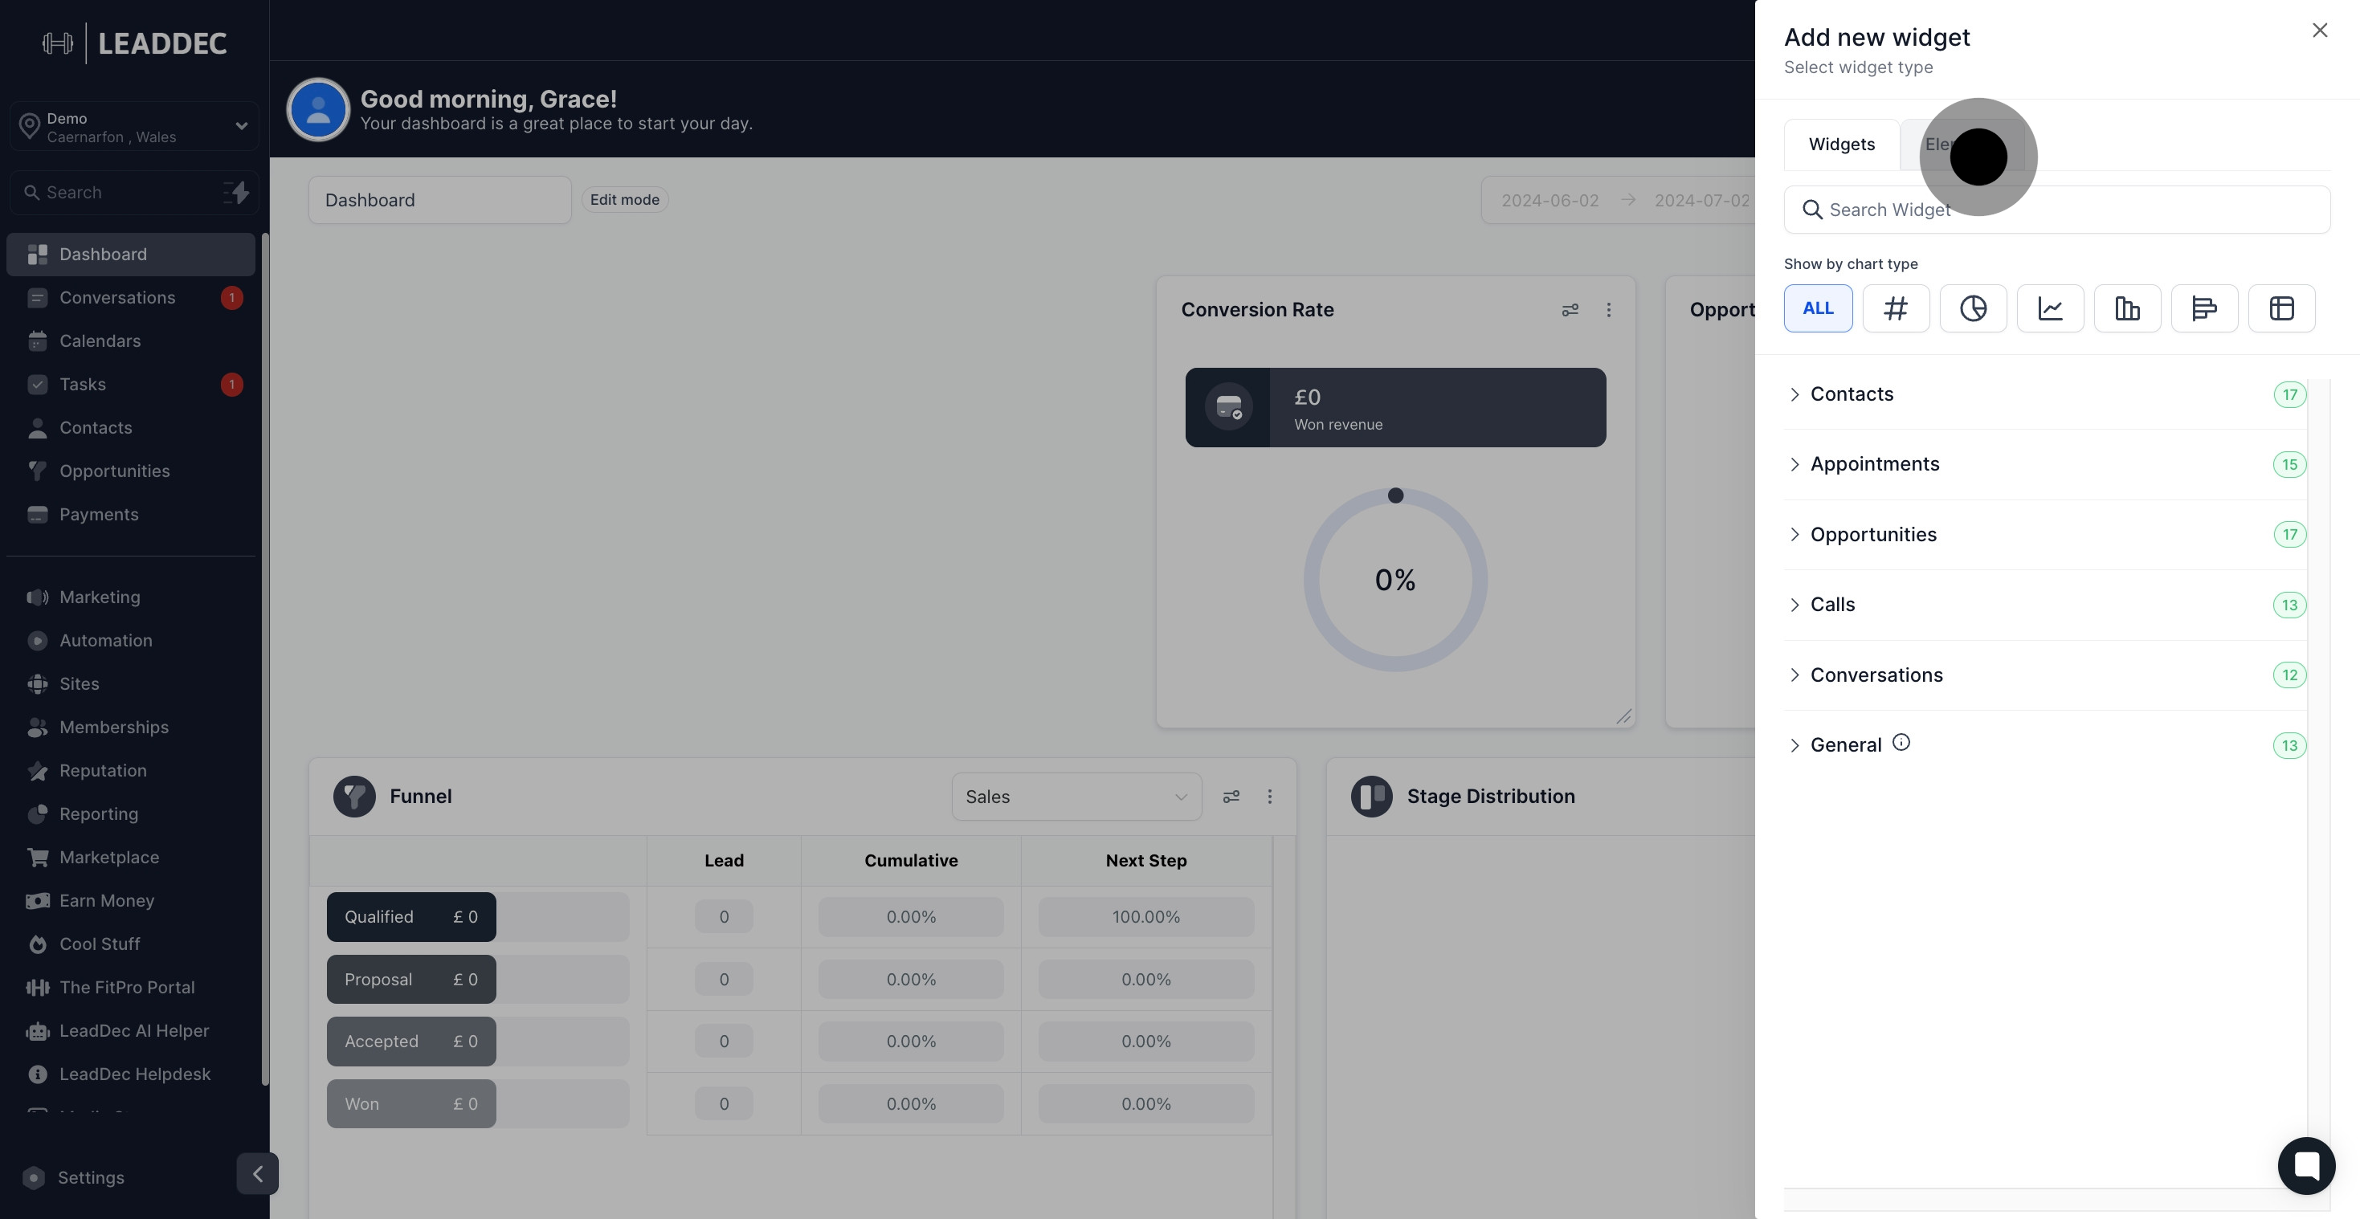Expand the Contacts widget category
This screenshot has height=1219, width=2360.
[1851, 393]
